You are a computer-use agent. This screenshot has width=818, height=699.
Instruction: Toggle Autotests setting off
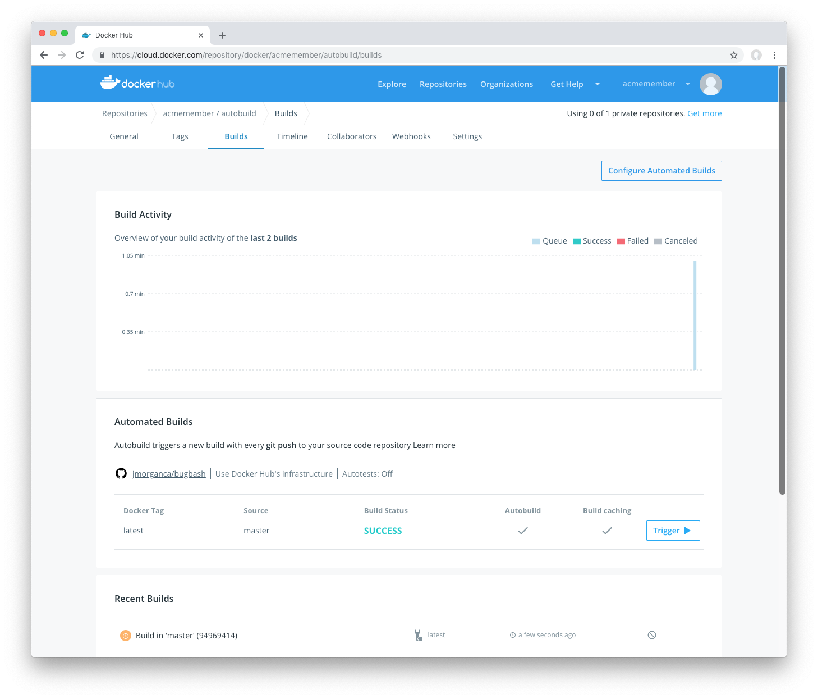click(x=367, y=473)
